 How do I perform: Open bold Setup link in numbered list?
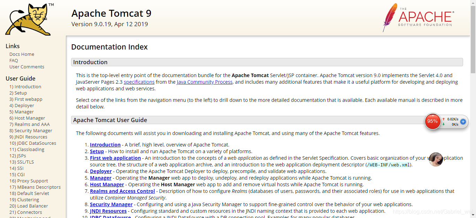coord(97,151)
